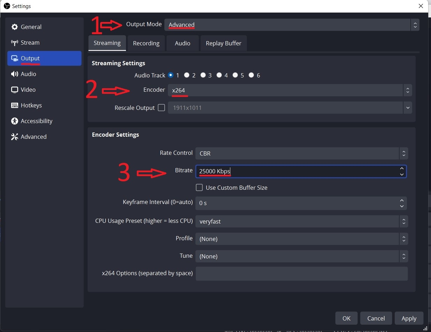Open the Replay Buffer tab

tap(223, 43)
